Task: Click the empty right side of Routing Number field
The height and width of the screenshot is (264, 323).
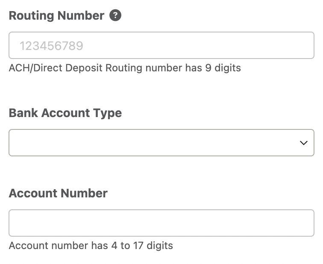Action: coord(226,45)
